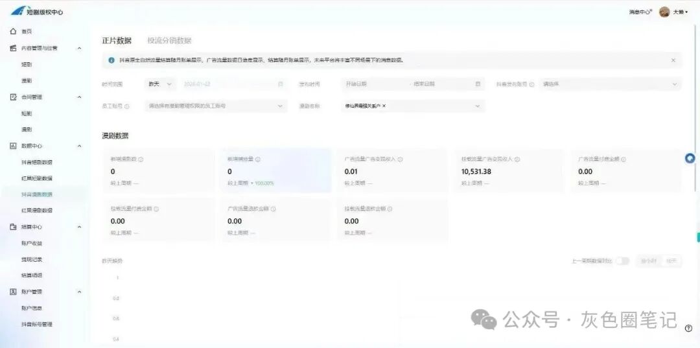Click info icon on 广告流量付费金额 card

tap(624, 159)
